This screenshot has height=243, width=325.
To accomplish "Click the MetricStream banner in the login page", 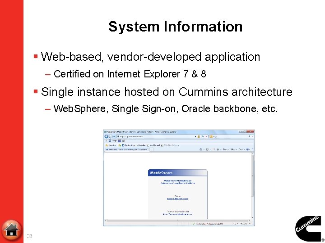I will (x=178, y=173).
